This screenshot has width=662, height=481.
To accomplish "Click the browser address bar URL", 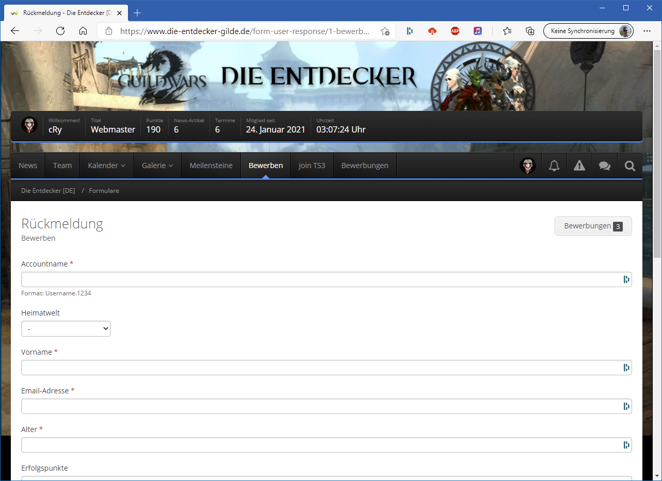I will click(245, 31).
